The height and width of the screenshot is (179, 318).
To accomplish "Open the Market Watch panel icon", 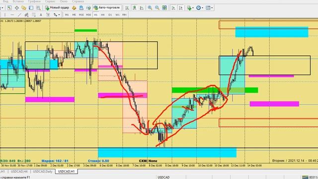I will (9, 8).
